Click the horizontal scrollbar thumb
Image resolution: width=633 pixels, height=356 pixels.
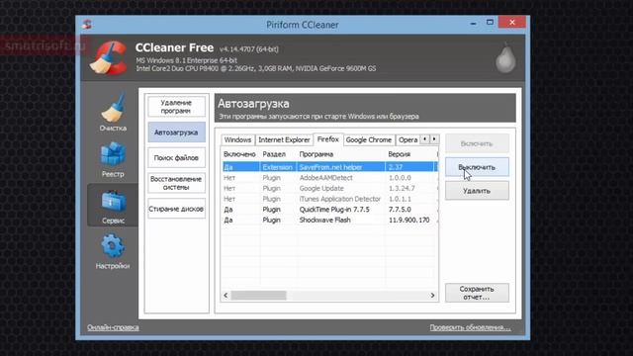(259, 296)
